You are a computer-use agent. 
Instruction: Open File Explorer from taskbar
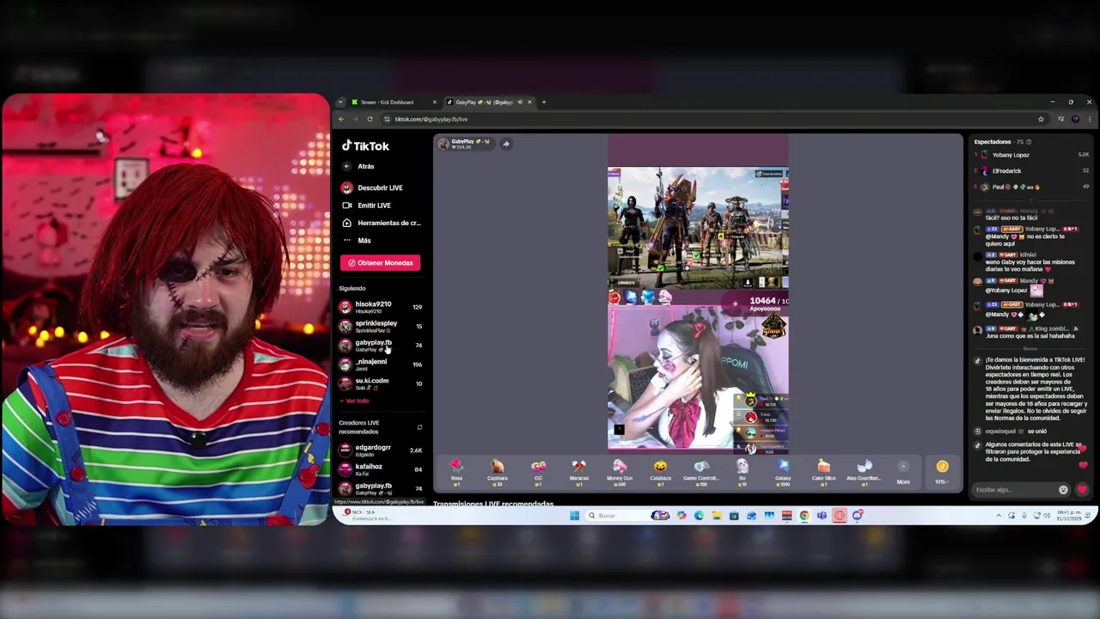pos(716,516)
